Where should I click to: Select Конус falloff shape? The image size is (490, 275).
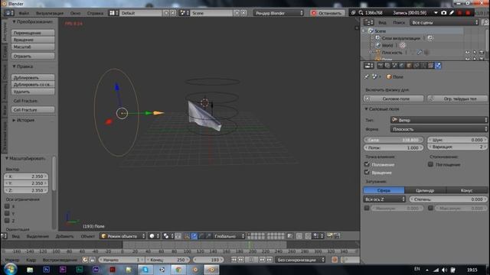click(466, 190)
